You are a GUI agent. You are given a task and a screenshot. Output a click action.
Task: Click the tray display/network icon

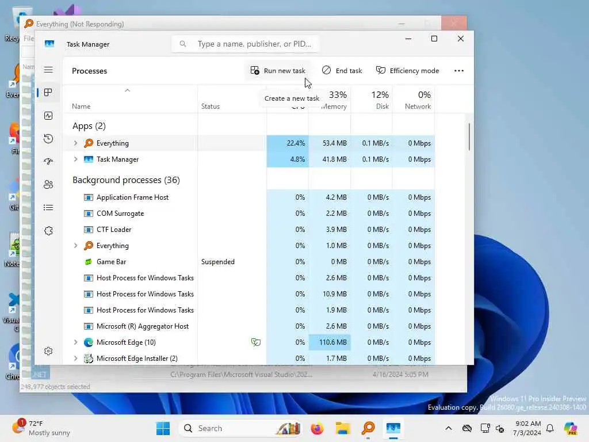click(x=485, y=428)
